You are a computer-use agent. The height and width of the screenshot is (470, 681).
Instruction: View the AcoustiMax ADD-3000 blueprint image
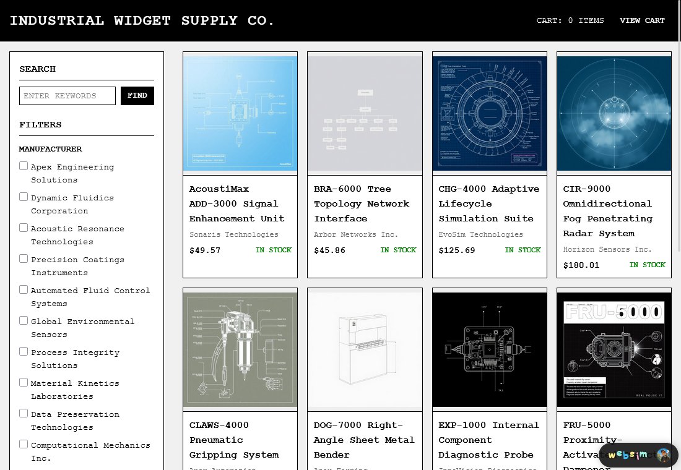(240, 113)
